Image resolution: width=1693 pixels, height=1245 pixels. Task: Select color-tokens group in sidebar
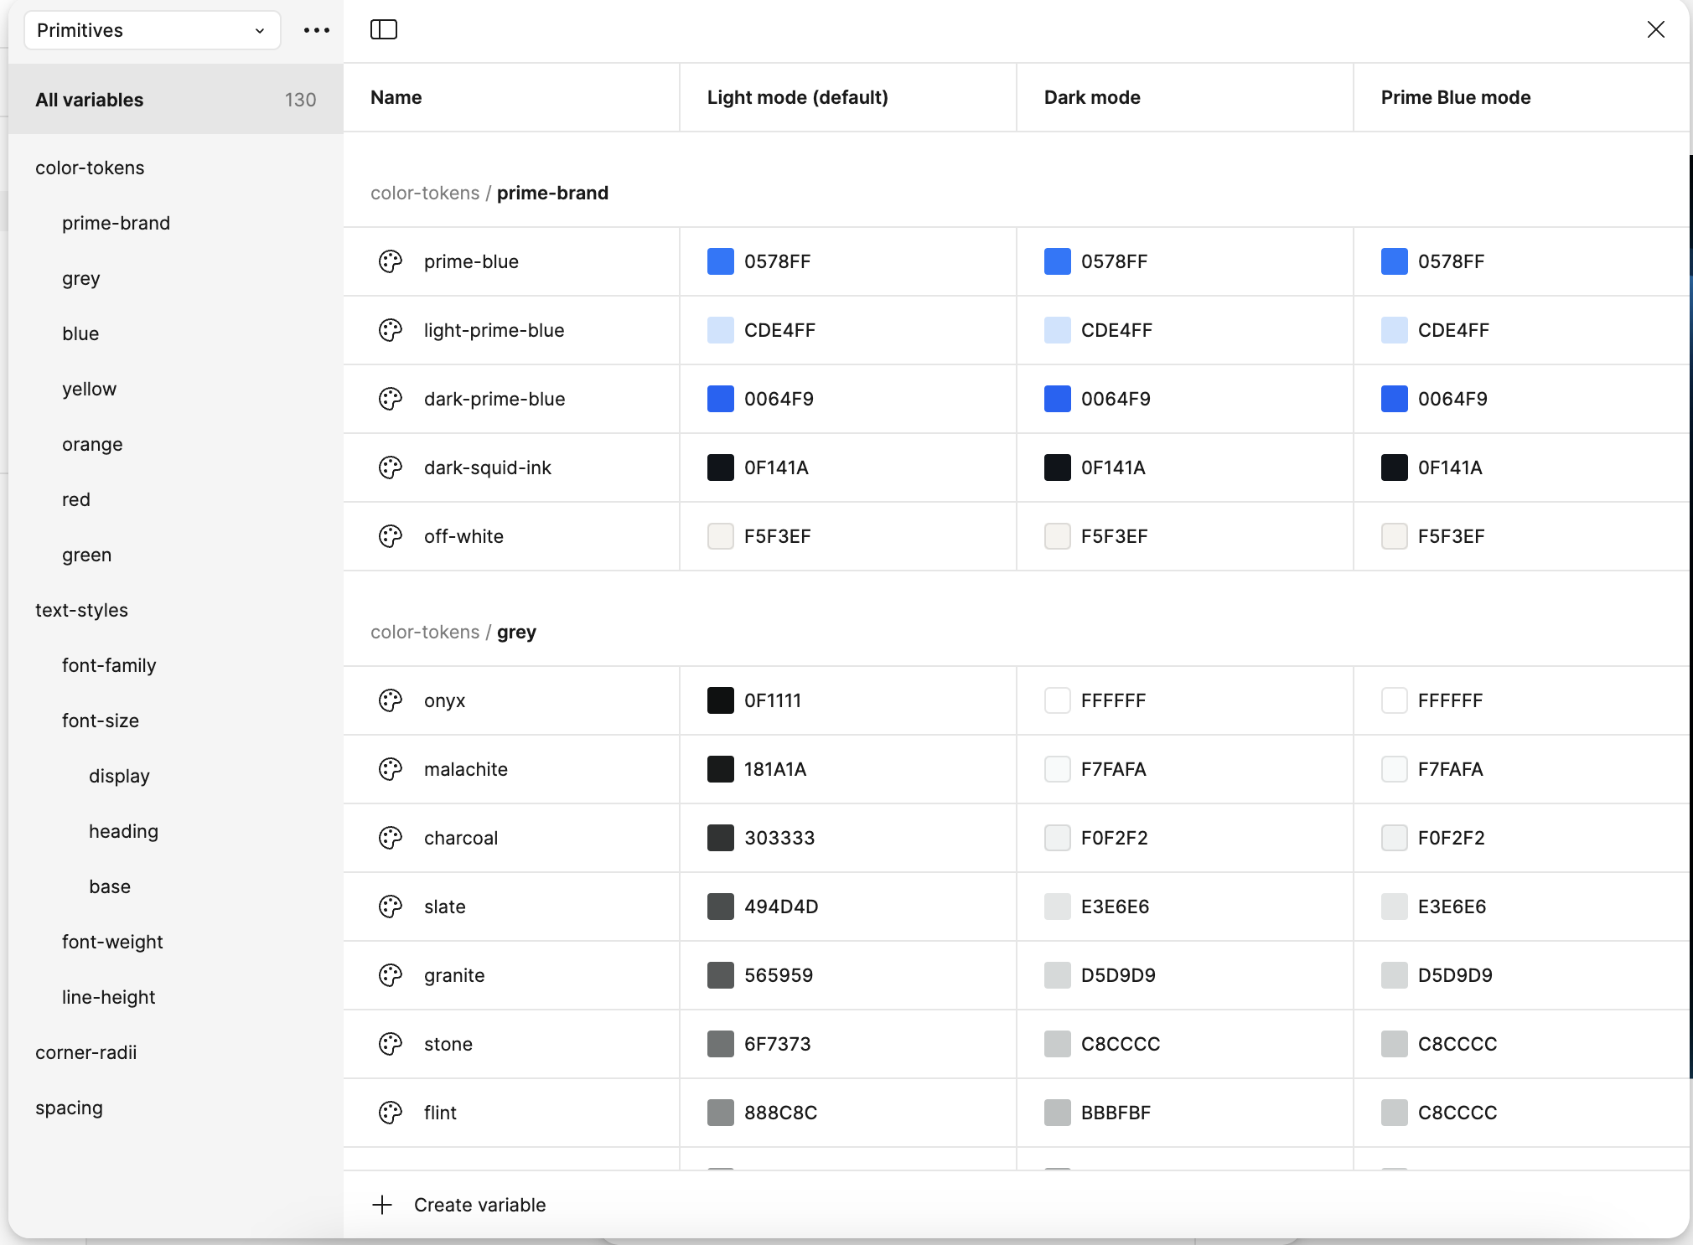[x=90, y=168]
